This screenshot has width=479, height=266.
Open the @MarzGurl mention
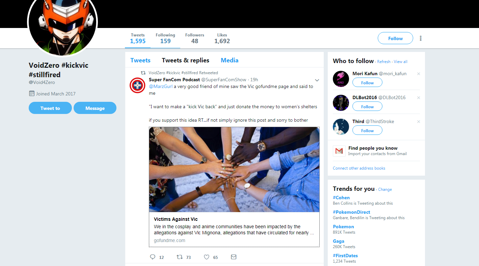[160, 86]
